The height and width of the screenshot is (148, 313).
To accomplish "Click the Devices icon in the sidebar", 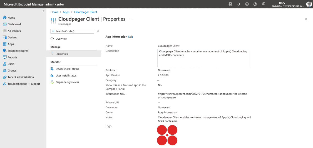I will [5, 37].
